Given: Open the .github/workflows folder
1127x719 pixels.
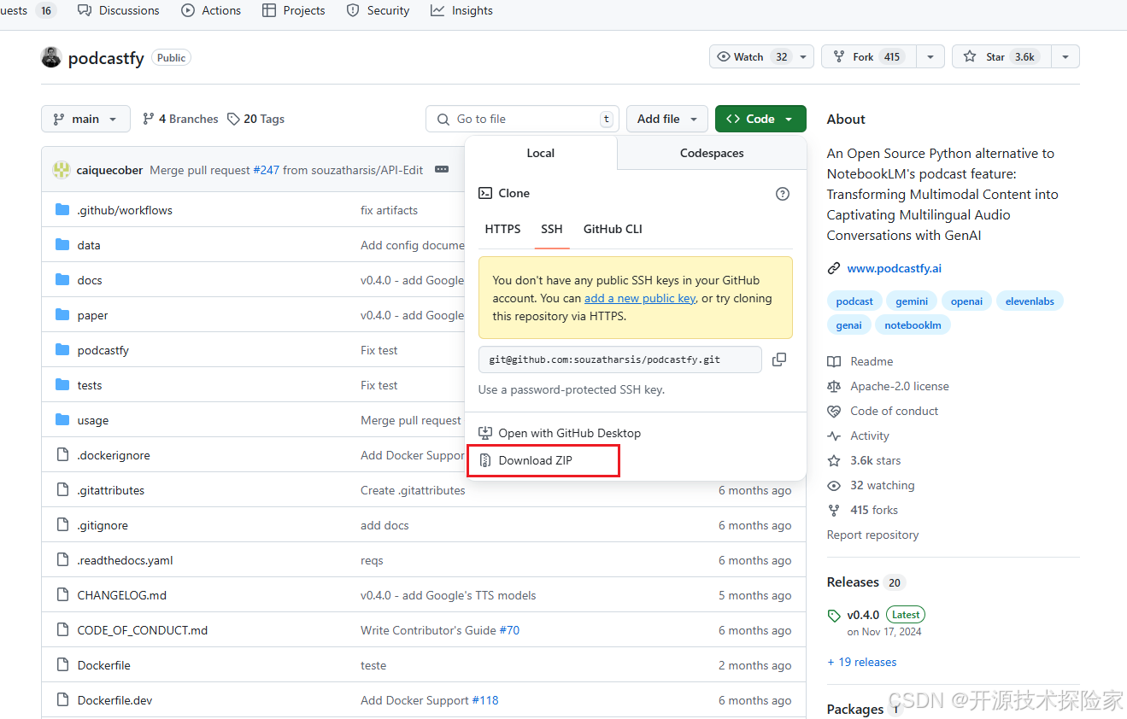Looking at the screenshot, I should (x=125, y=210).
